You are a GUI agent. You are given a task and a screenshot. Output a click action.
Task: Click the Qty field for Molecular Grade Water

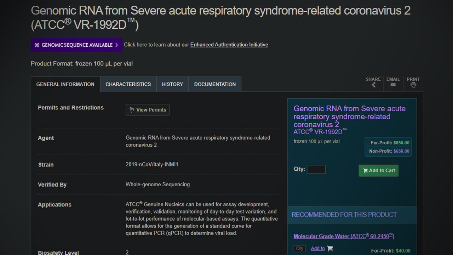point(299,249)
